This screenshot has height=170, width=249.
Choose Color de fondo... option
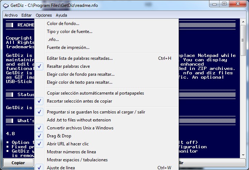pyautogui.click(x=107, y=24)
